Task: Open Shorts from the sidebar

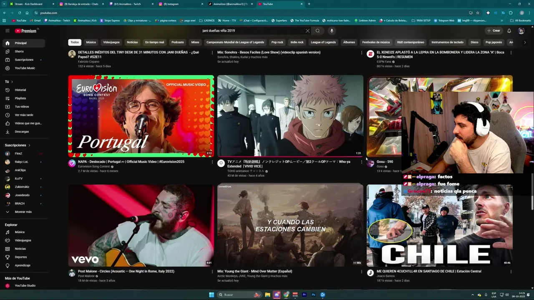Action: (x=23, y=51)
